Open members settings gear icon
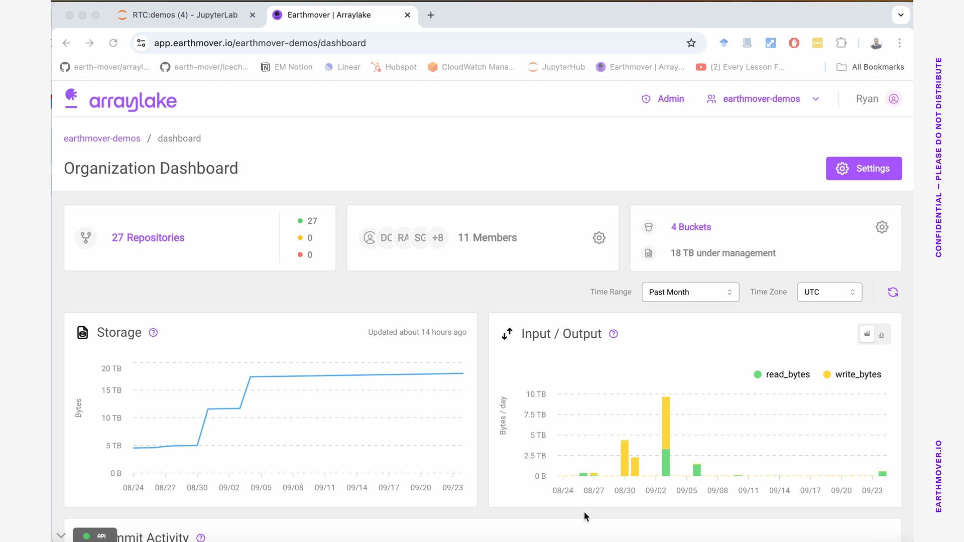964x542 pixels. coord(599,238)
